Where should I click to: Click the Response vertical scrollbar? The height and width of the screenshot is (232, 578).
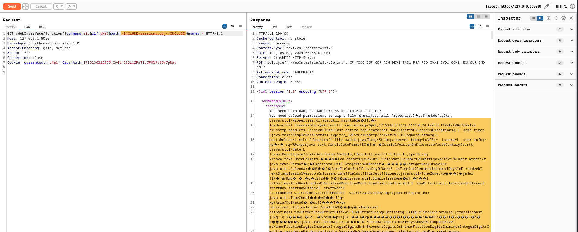(x=492, y=35)
